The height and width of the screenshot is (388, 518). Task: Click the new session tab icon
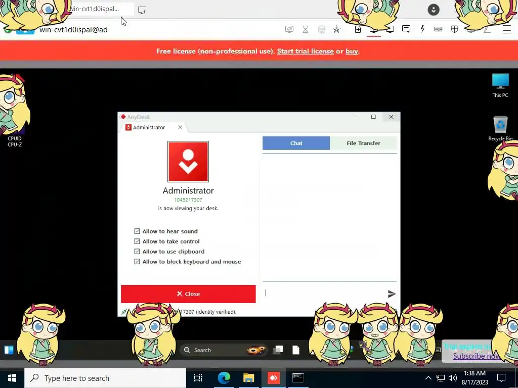[142, 10]
